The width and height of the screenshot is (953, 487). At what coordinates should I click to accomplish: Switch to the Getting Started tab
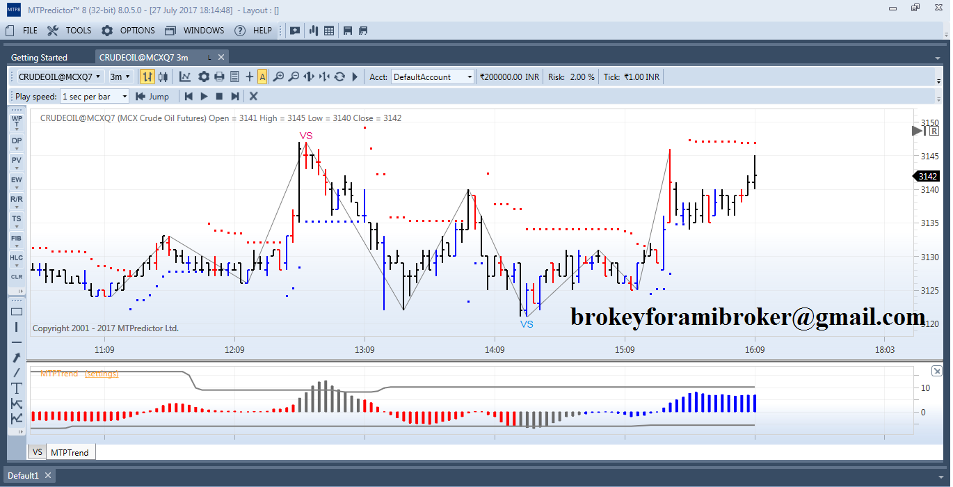tap(39, 58)
